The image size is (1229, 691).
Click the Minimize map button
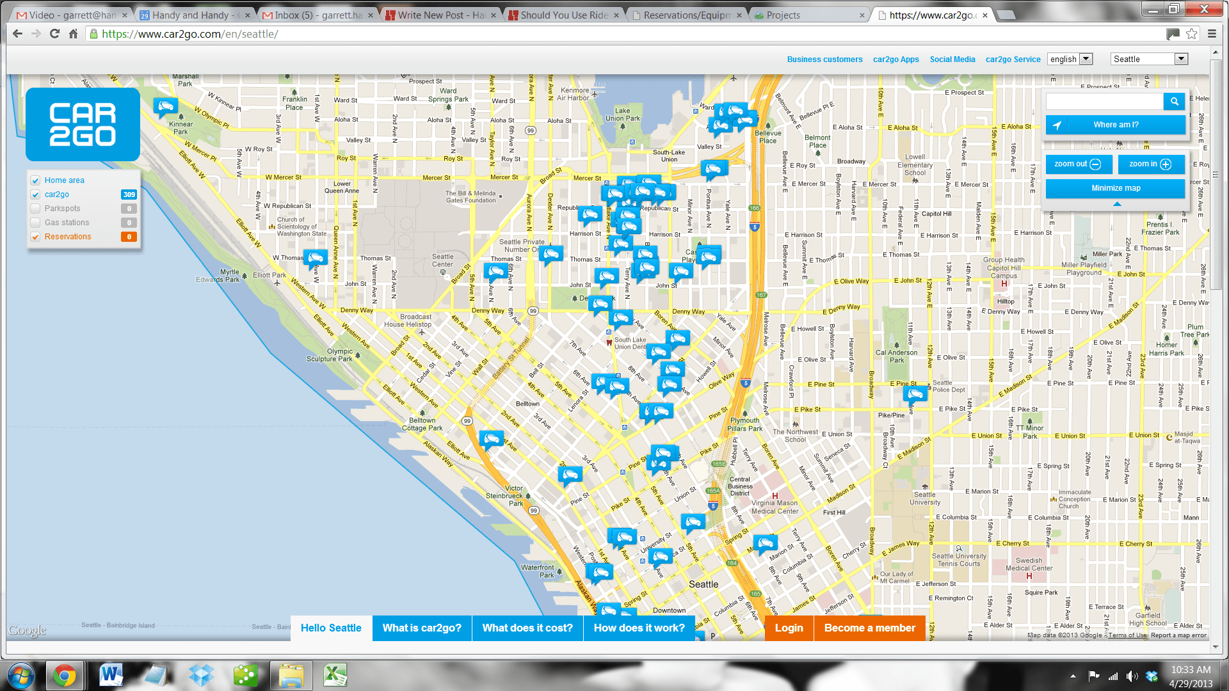pyautogui.click(x=1116, y=188)
